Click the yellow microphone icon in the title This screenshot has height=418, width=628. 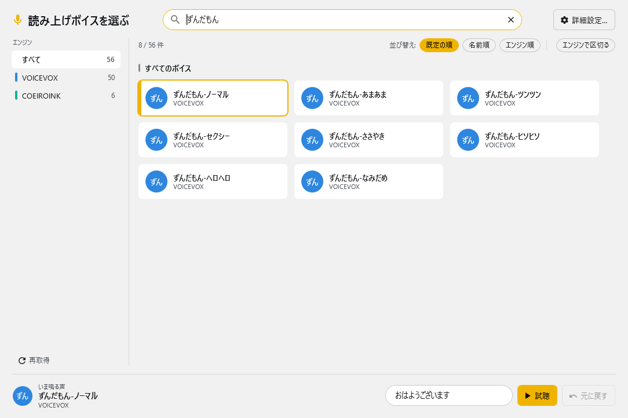(17, 20)
